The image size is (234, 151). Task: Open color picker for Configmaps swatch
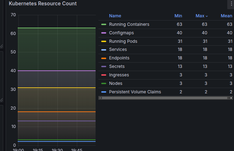pos(104,33)
